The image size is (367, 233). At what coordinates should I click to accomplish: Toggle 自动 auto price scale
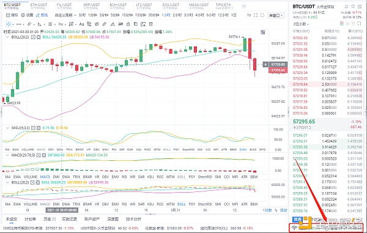pos(283,210)
